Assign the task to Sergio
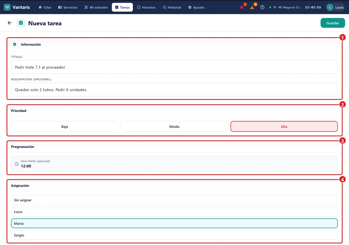 pyautogui.click(x=174, y=235)
